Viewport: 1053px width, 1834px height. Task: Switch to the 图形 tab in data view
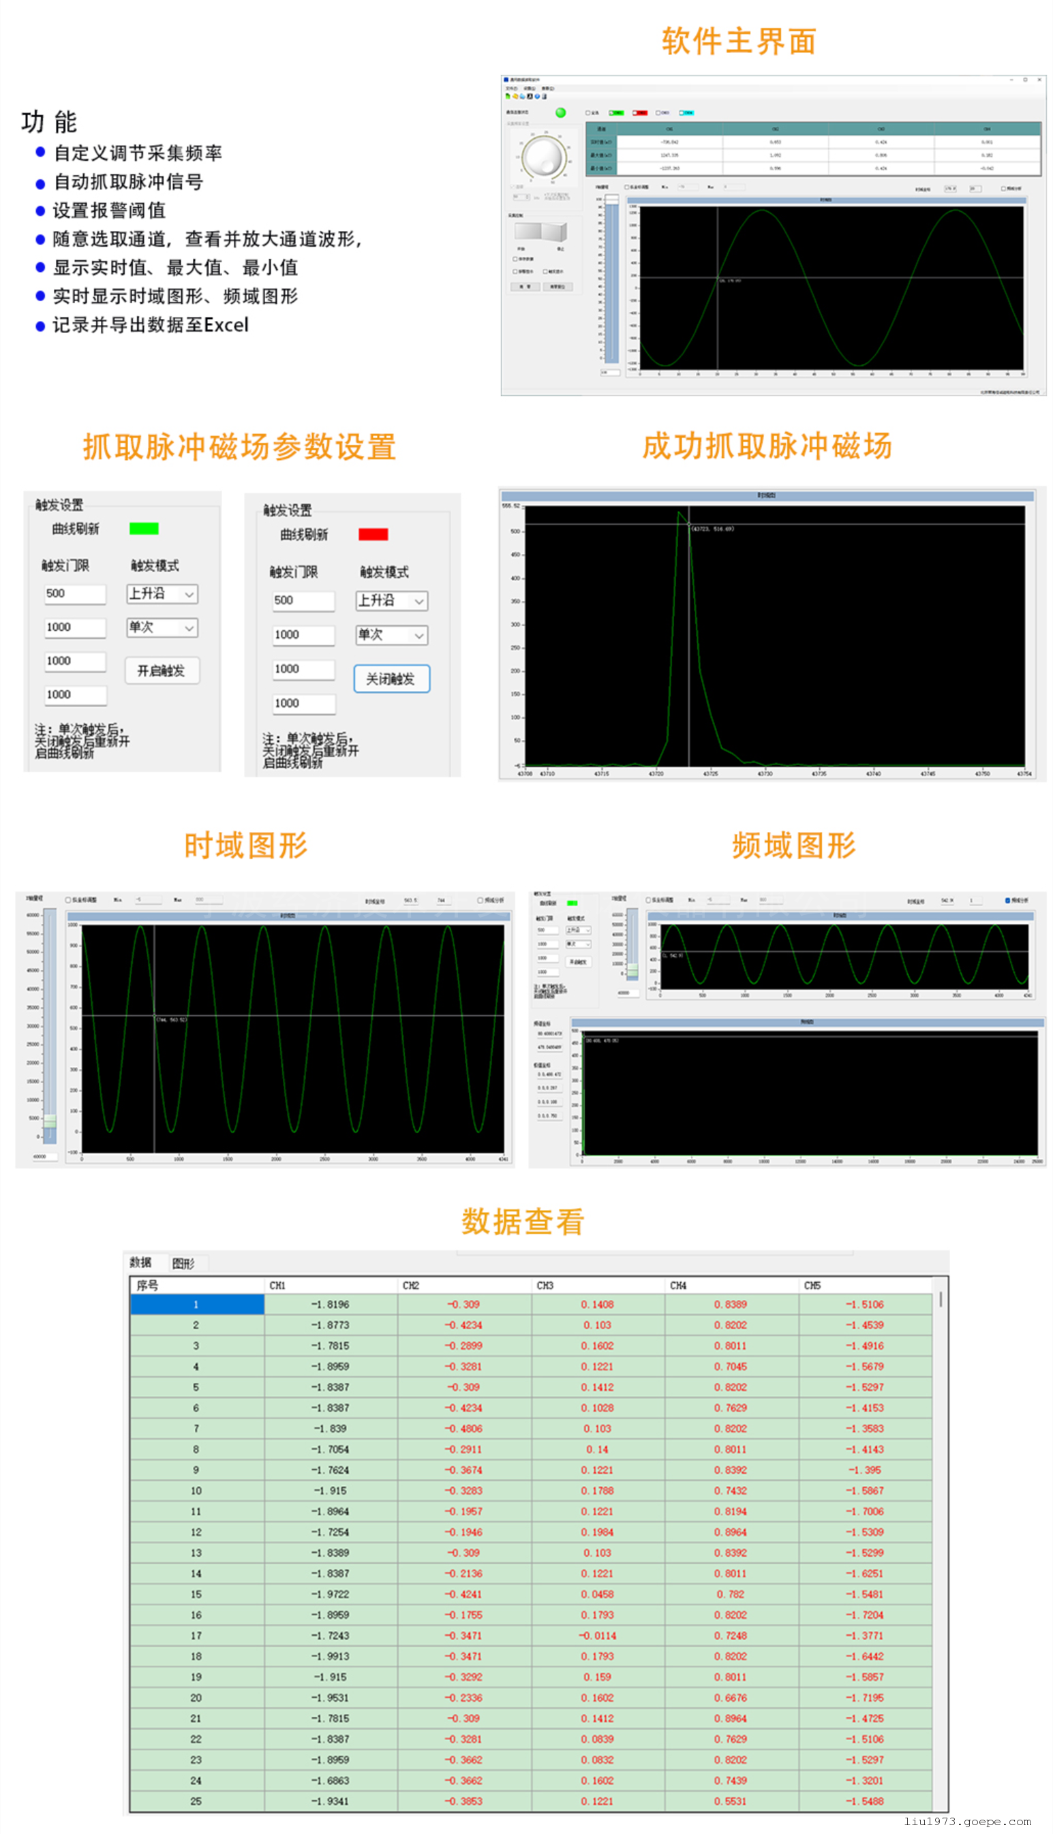(x=183, y=1263)
